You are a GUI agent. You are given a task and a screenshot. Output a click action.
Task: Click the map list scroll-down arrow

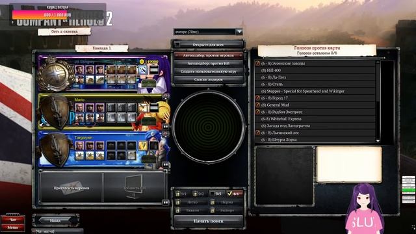click(378, 141)
